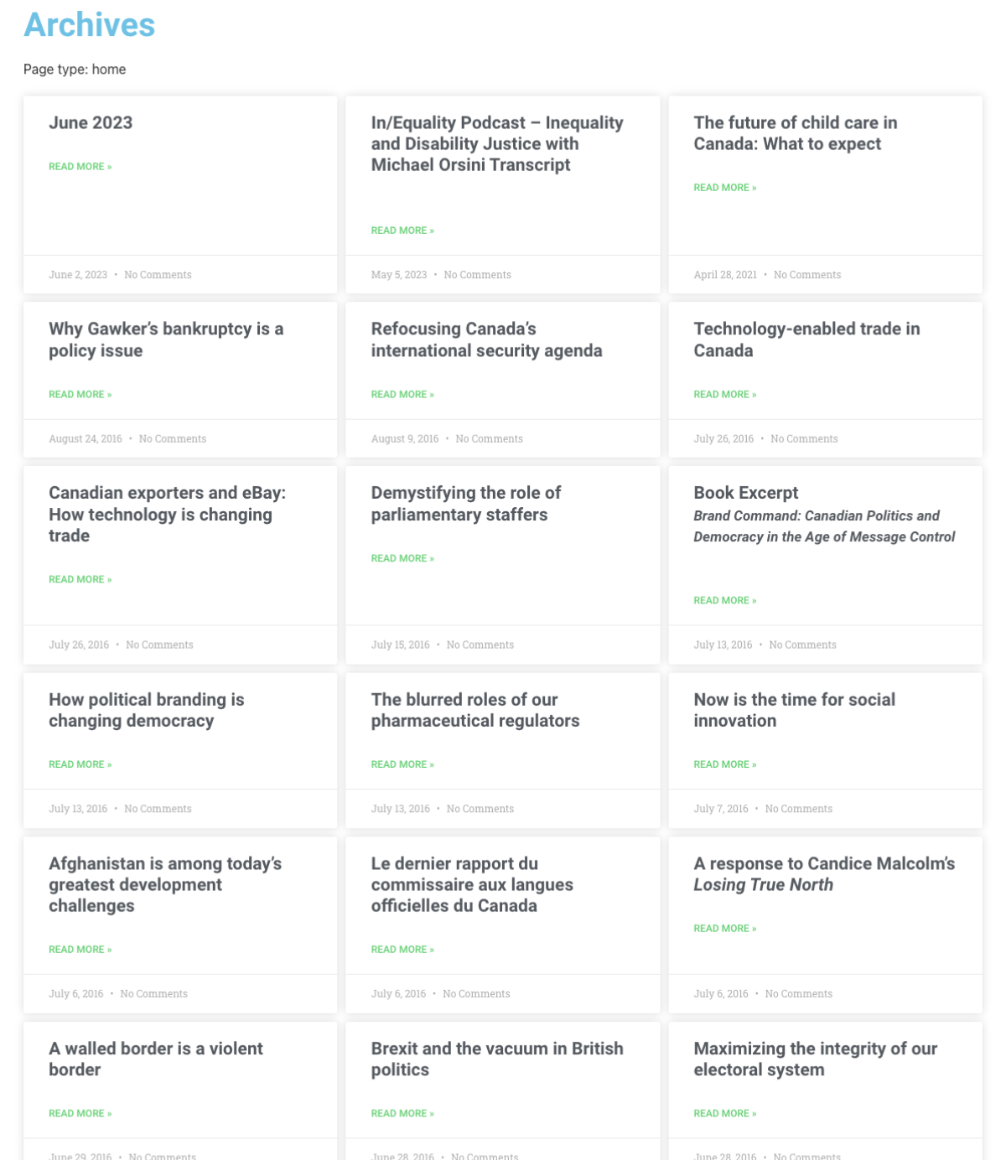Open Why Gawker's bankruptcy article title
The width and height of the screenshot is (1006, 1160).
click(x=166, y=339)
